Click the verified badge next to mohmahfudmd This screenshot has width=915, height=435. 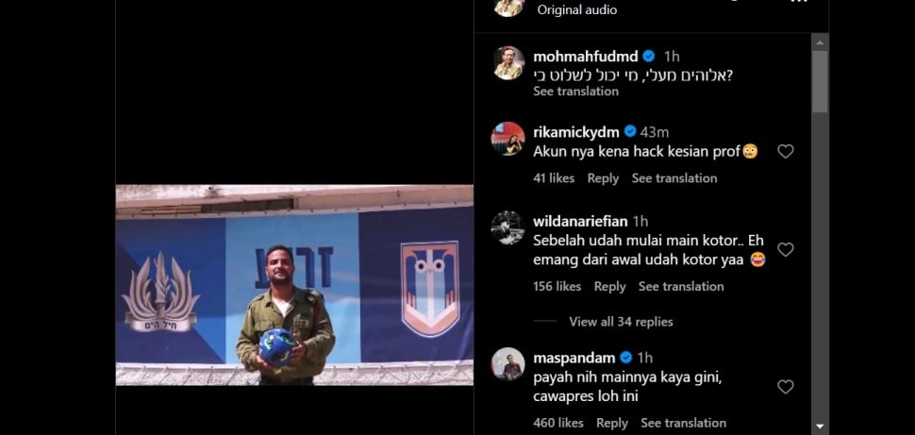(x=649, y=57)
